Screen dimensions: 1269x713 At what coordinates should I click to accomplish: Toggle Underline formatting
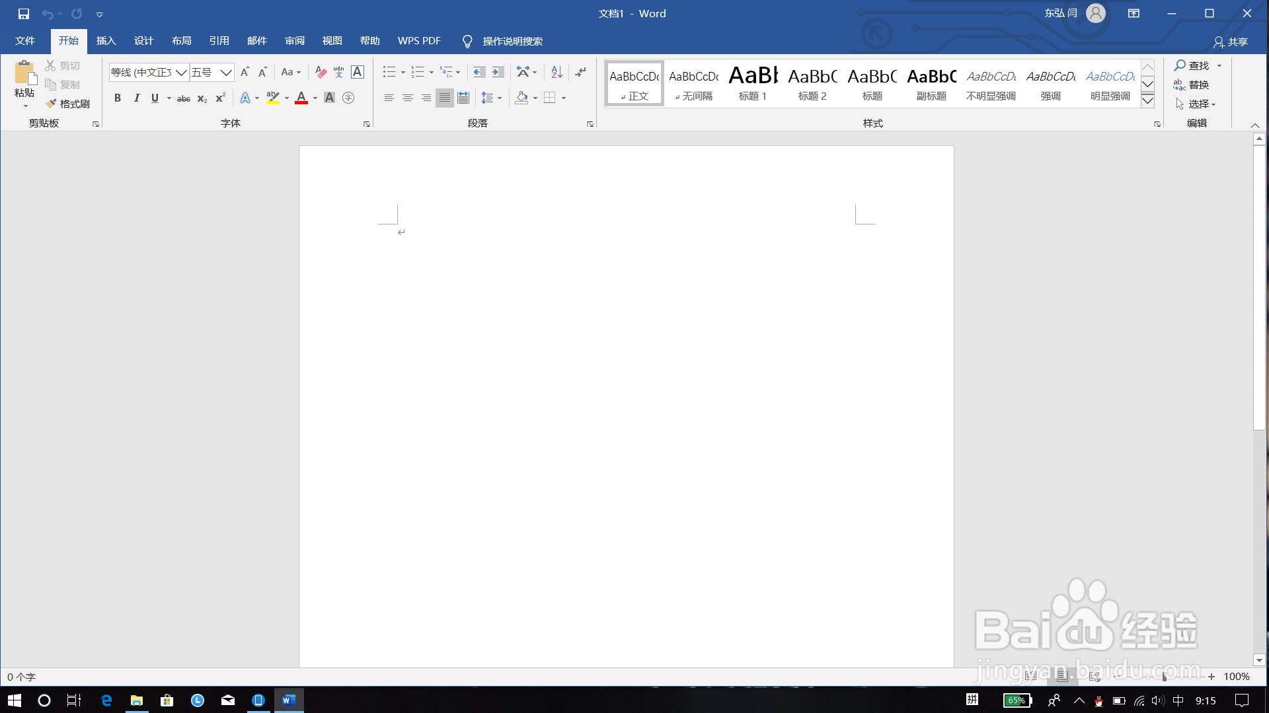(x=155, y=98)
